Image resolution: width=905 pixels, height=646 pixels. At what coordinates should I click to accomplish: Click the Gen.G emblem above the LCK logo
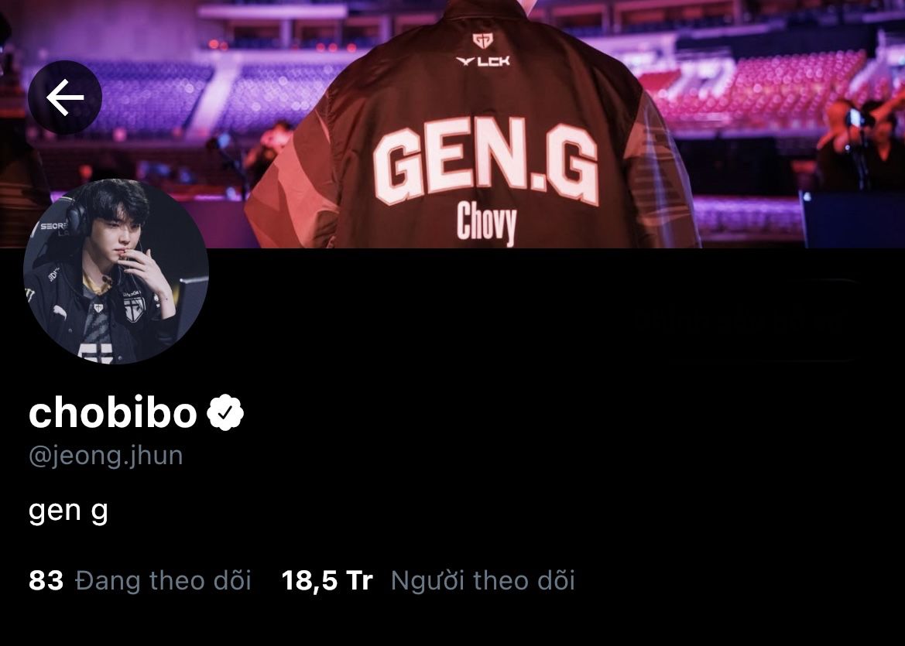point(482,40)
